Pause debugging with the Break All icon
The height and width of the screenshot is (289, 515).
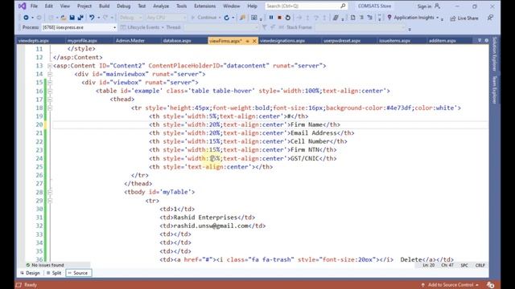click(271, 18)
